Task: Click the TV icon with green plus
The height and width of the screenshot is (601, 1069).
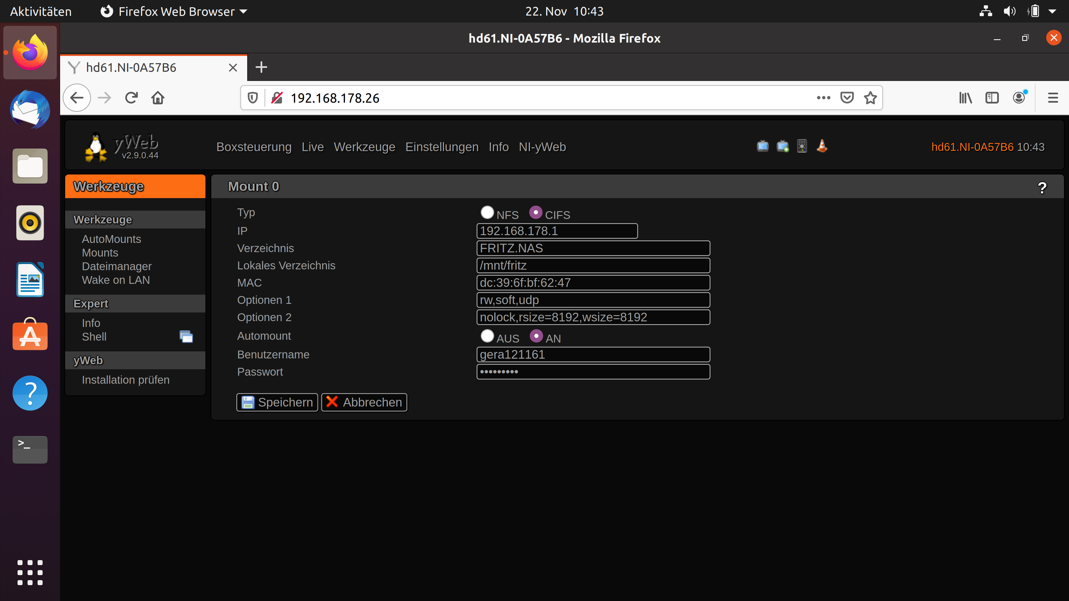Action: point(782,146)
